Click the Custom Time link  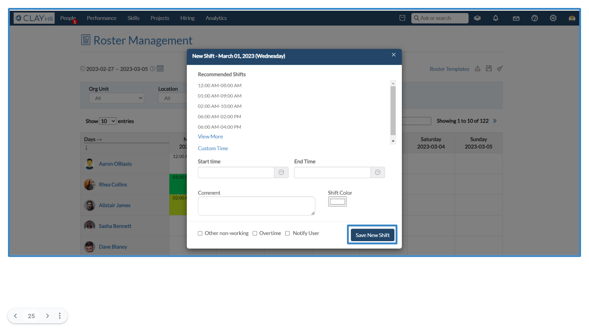(213, 148)
